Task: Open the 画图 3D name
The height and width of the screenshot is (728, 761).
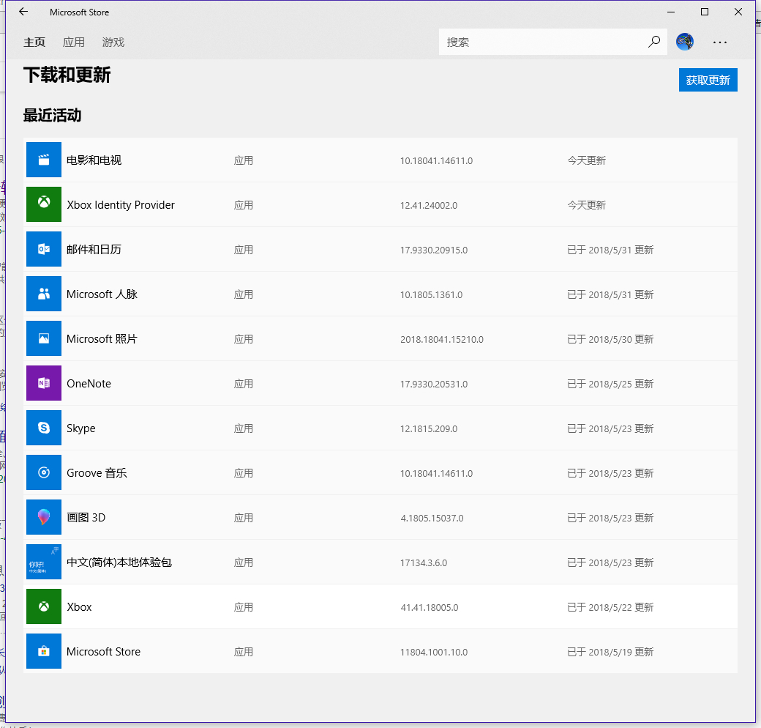Action: (86, 518)
